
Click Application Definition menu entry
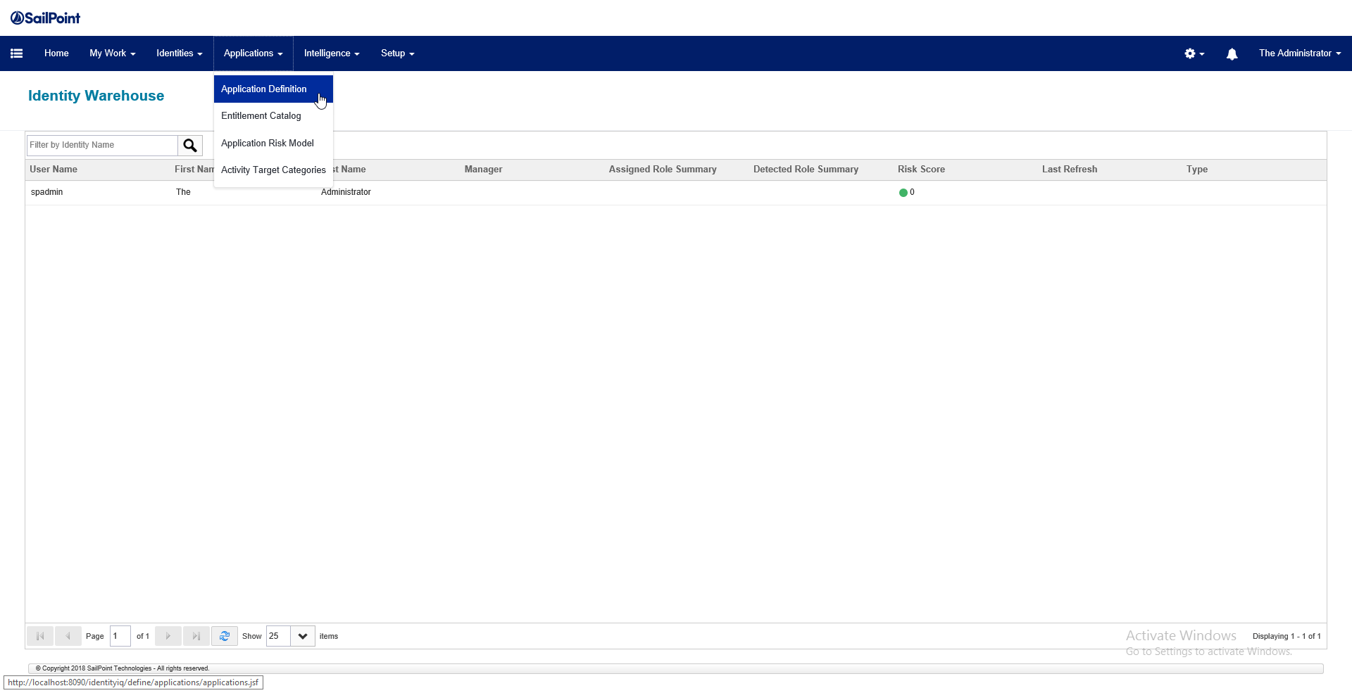(x=263, y=89)
